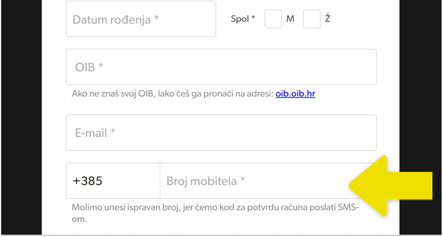Click the Datum rođenja date field
The image size is (443, 237).
(x=141, y=19)
